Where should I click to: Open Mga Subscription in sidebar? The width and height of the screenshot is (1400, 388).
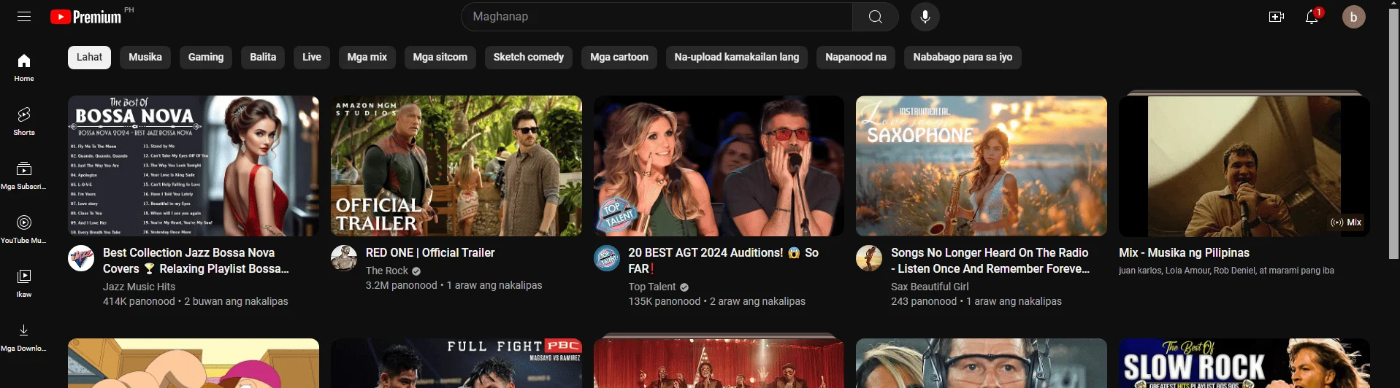(x=24, y=175)
